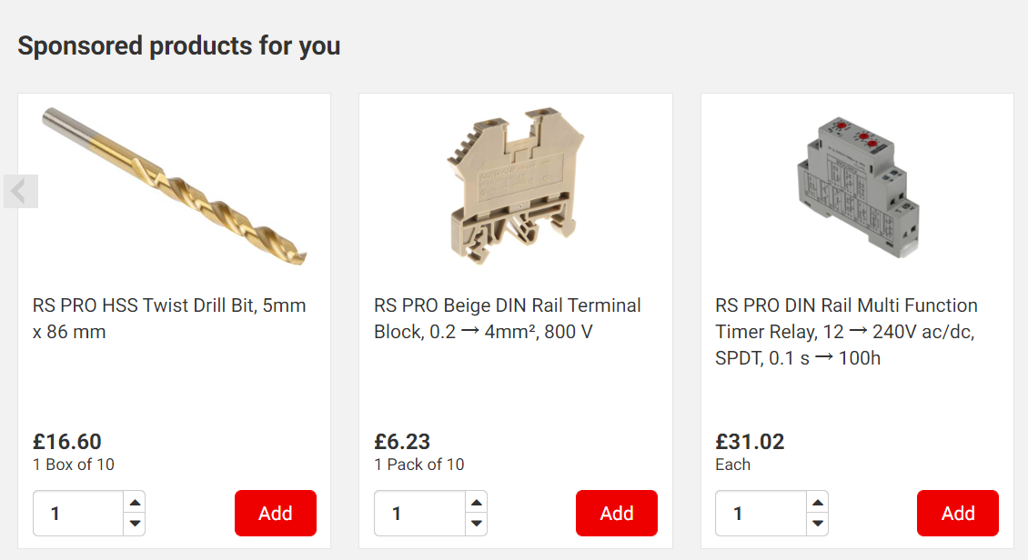Open the RS PRO DIN Rail Timer Relay link
1028x560 pixels.
[x=846, y=331]
